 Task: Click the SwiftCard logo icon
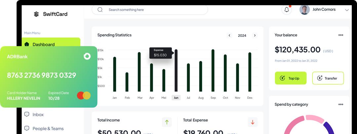tap(36, 14)
